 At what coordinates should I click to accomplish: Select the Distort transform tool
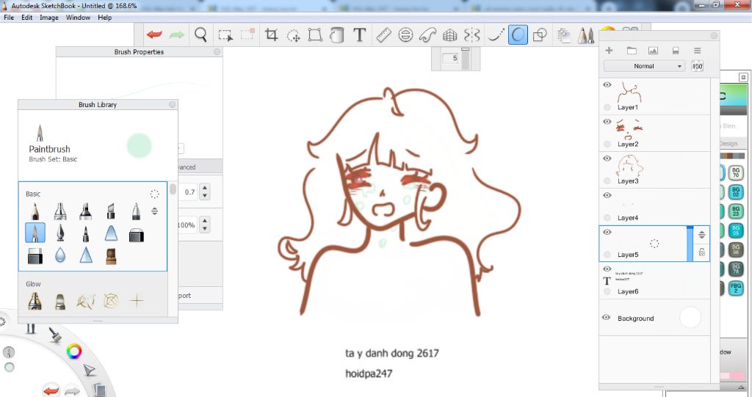click(x=314, y=34)
